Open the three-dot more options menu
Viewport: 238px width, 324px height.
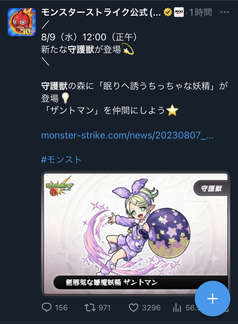225,12
